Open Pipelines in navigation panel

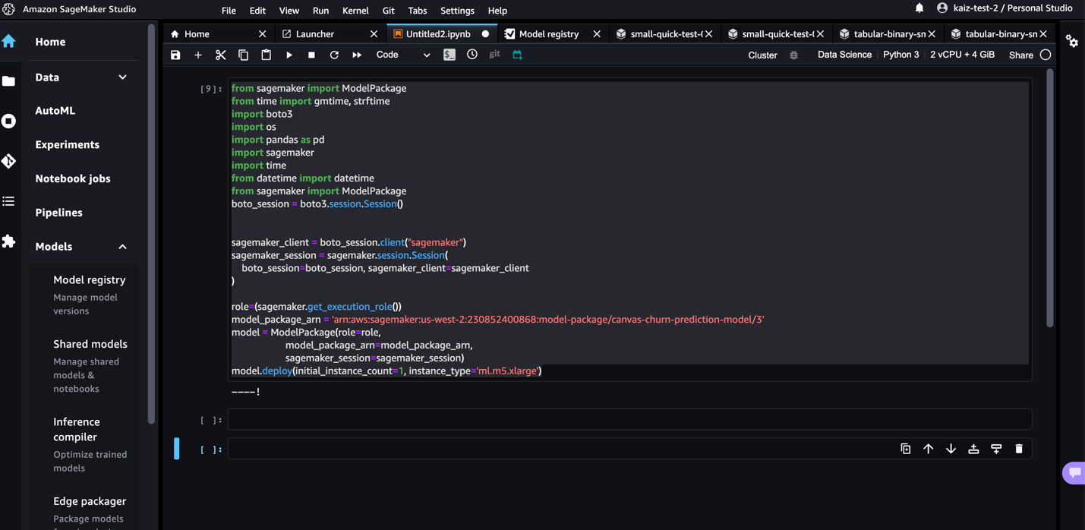tap(58, 213)
